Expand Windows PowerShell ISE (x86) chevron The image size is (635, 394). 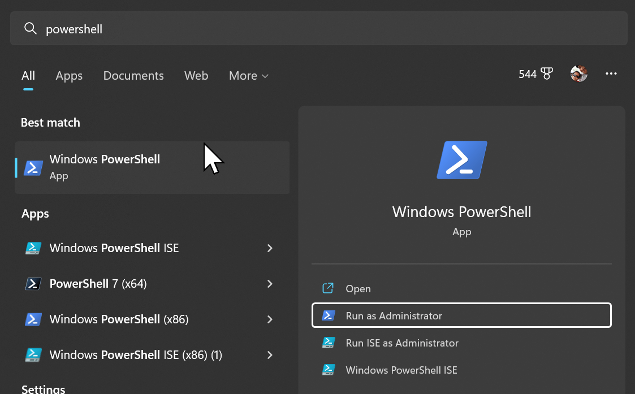pos(270,355)
